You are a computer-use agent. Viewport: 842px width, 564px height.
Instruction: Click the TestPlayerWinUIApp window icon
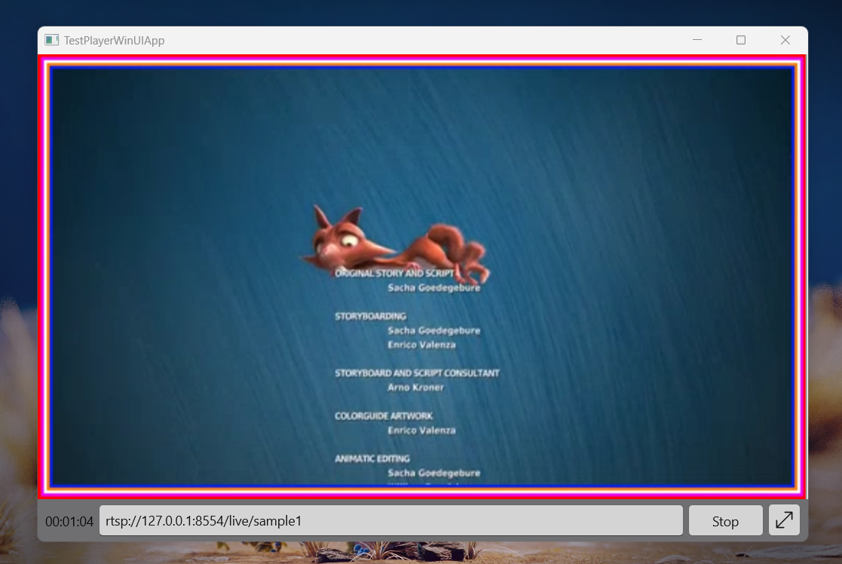pos(51,40)
